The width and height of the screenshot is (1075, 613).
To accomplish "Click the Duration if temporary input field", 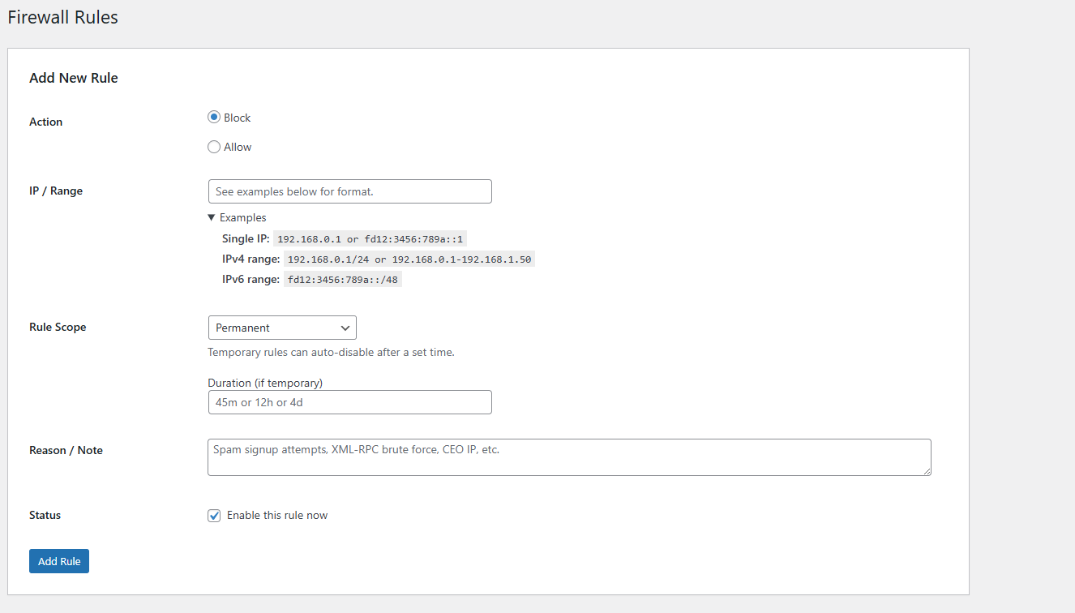I will point(349,401).
